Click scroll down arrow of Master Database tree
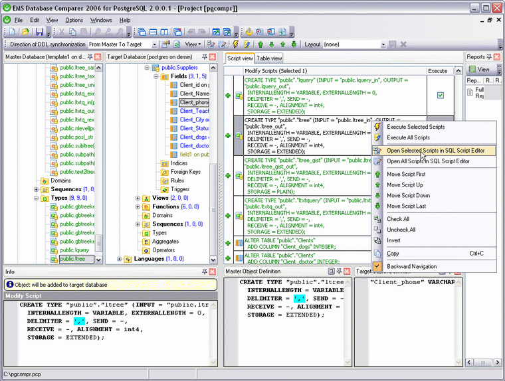This screenshot has height=381, width=505. tap(99, 260)
